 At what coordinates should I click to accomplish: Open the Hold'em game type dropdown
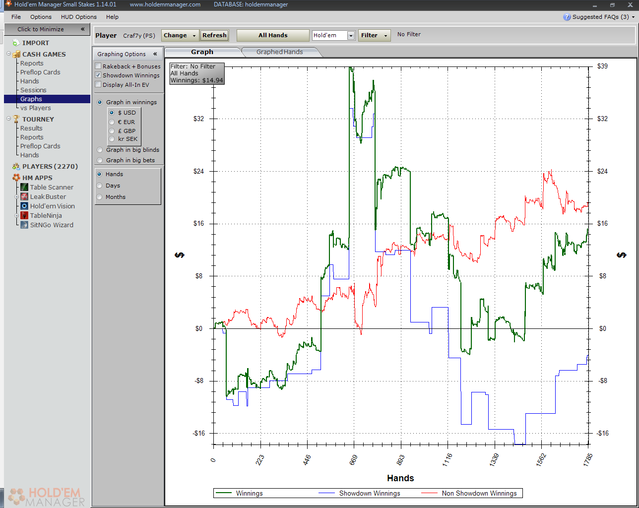[351, 35]
